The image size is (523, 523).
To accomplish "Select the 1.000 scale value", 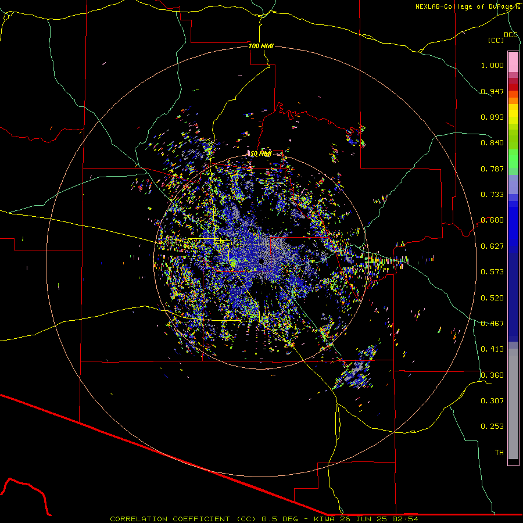I will (492, 65).
